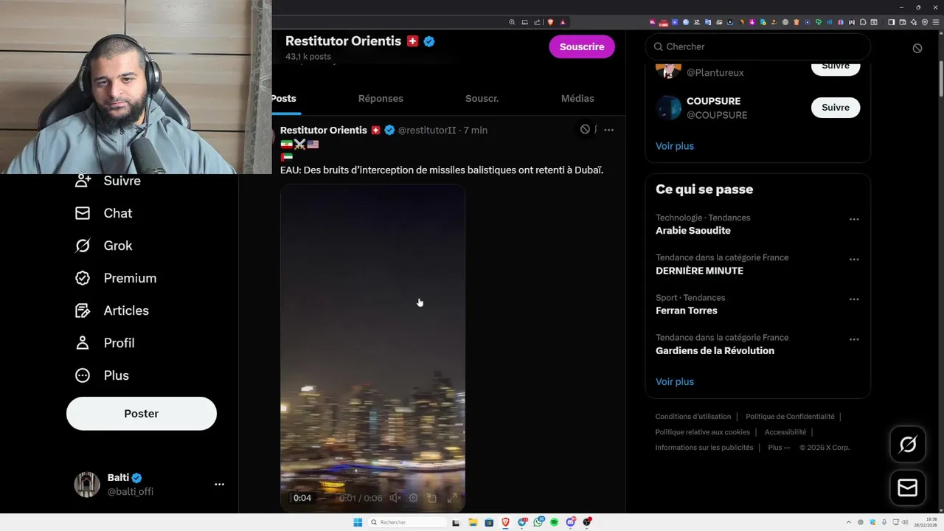Show hidden system tray icons

click(x=848, y=522)
